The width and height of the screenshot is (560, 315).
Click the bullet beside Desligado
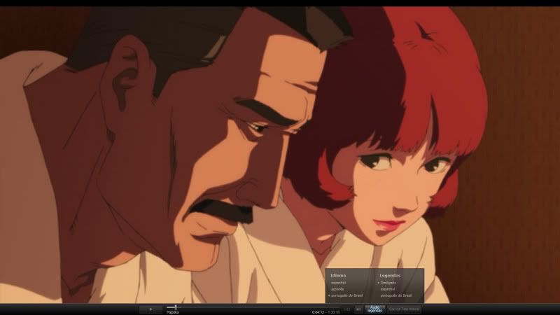pos(378,283)
